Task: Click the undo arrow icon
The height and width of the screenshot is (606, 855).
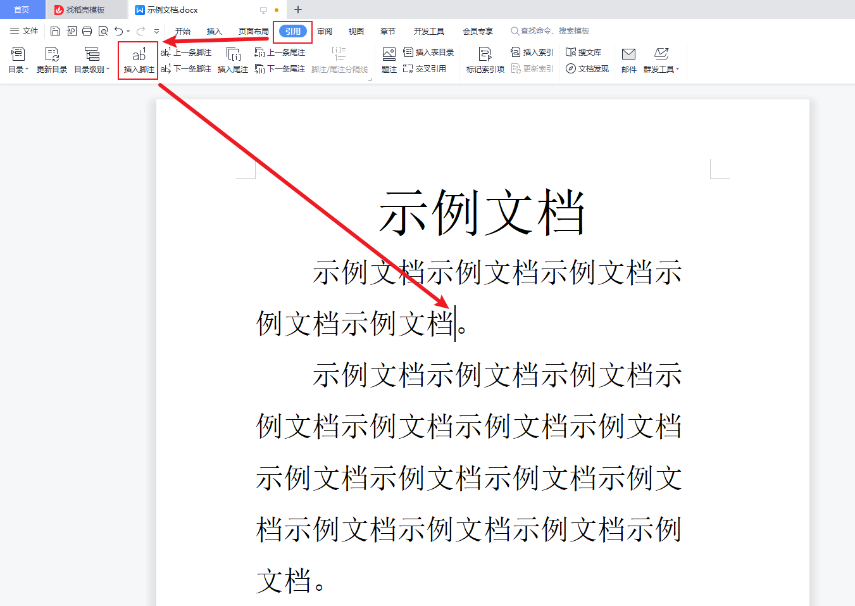Action: click(x=118, y=30)
